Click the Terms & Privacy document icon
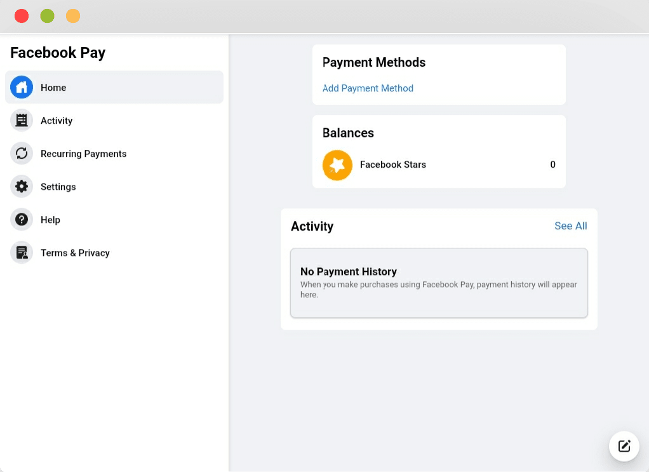649x472 pixels. (x=22, y=253)
